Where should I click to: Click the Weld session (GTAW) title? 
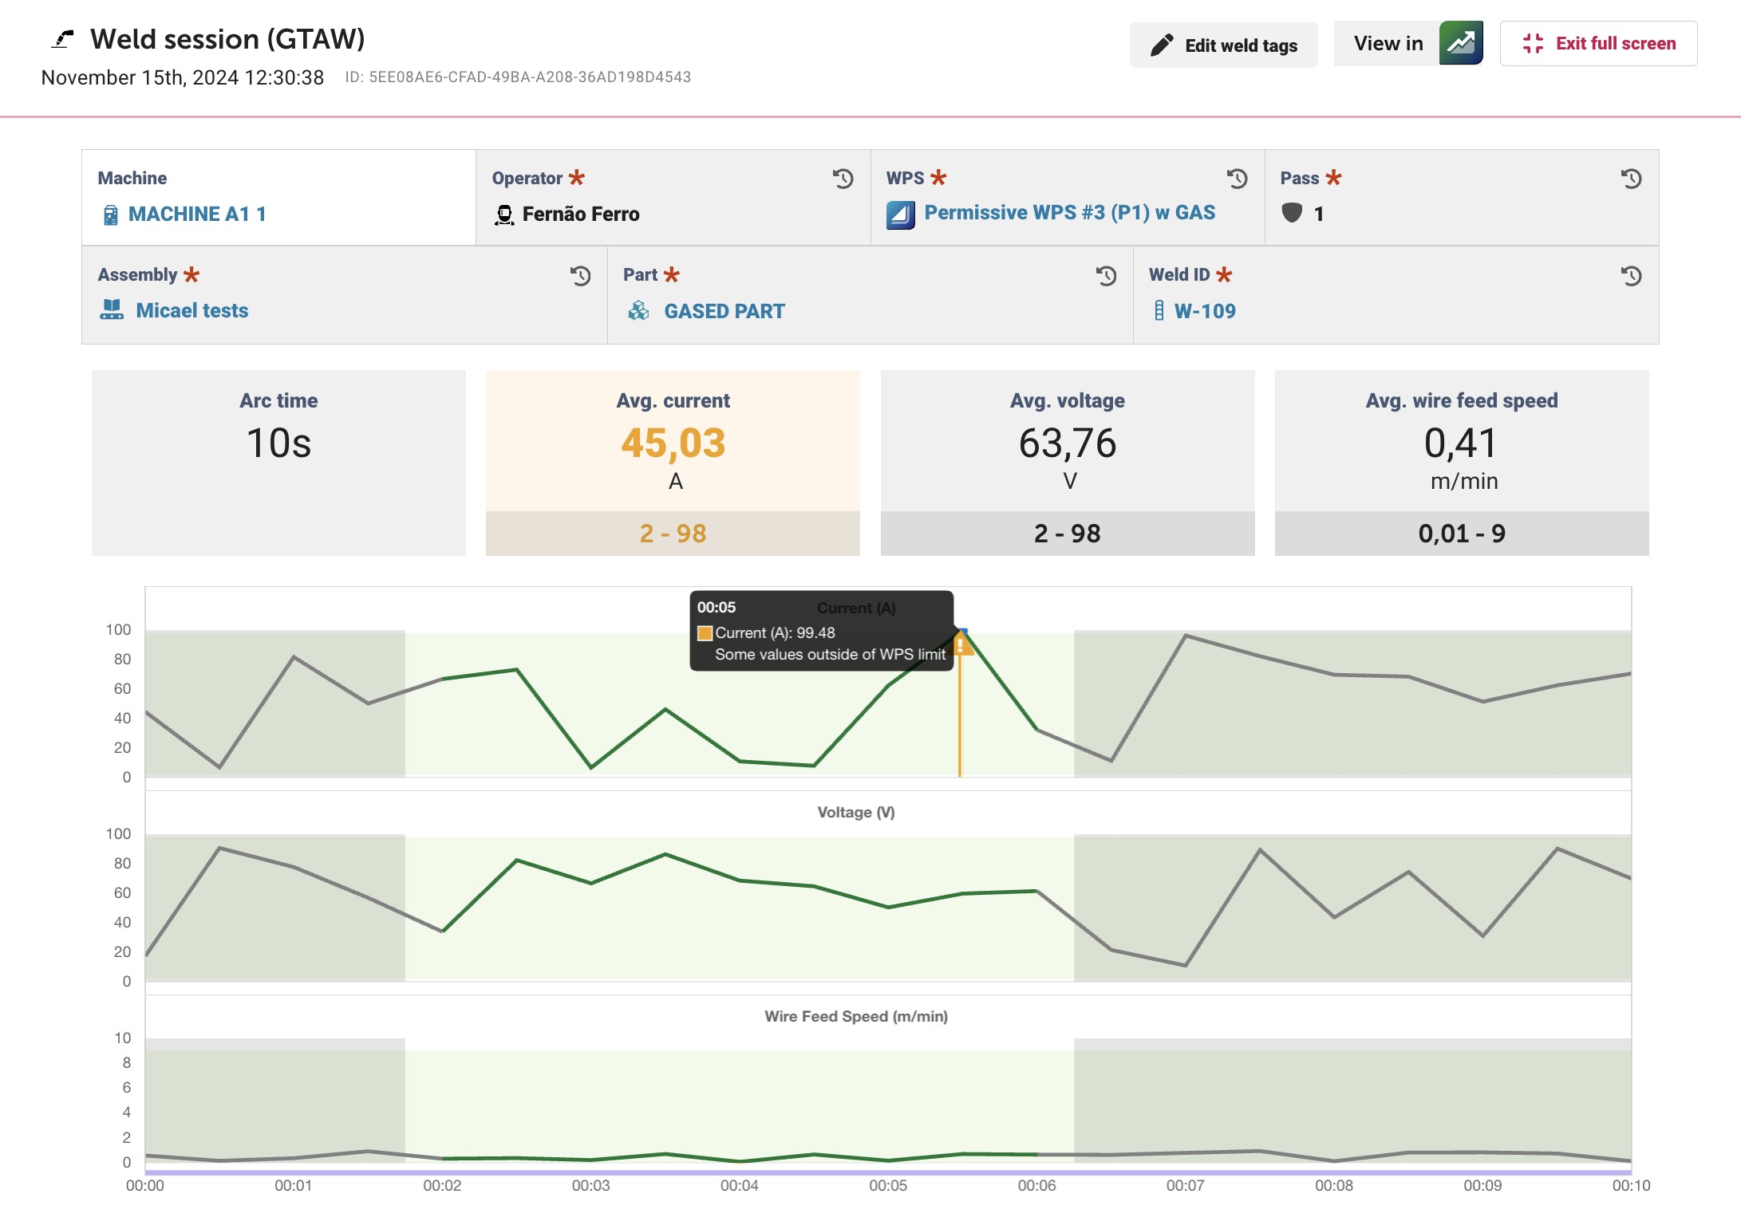227,39
